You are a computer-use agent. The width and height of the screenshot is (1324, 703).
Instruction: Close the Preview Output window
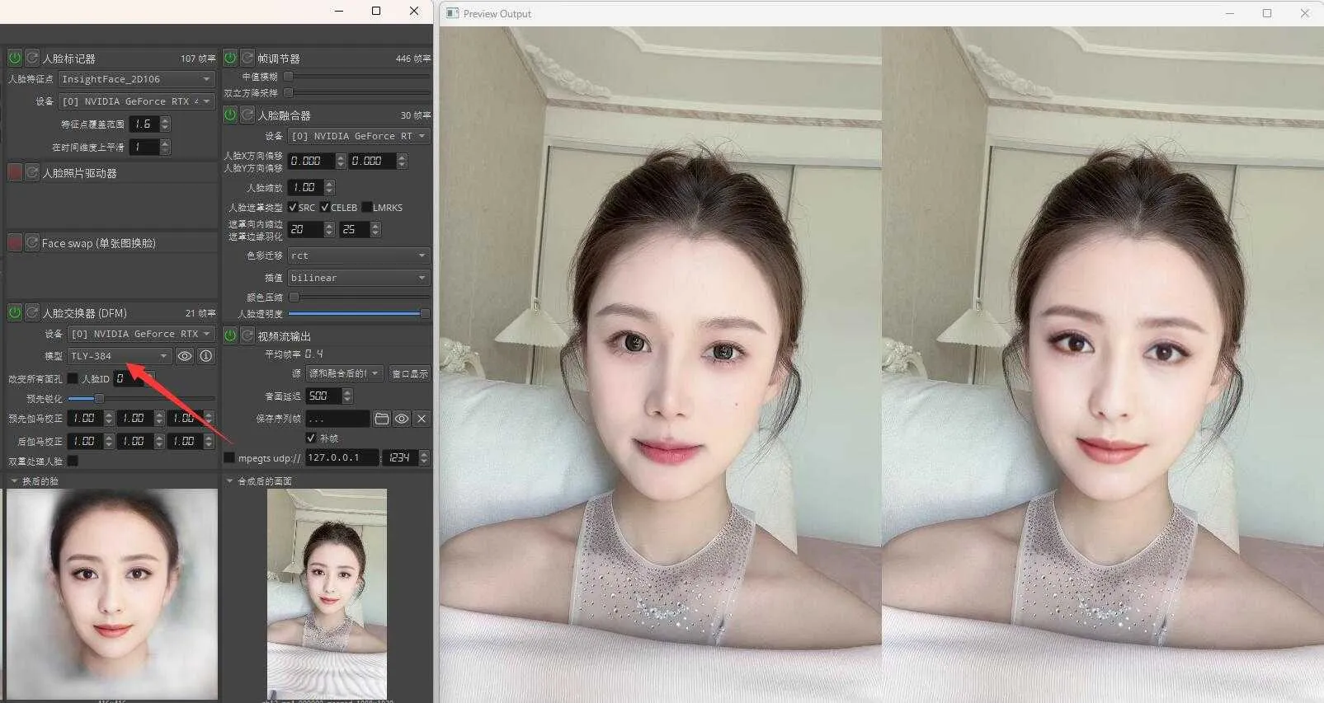pyautogui.click(x=1304, y=13)
